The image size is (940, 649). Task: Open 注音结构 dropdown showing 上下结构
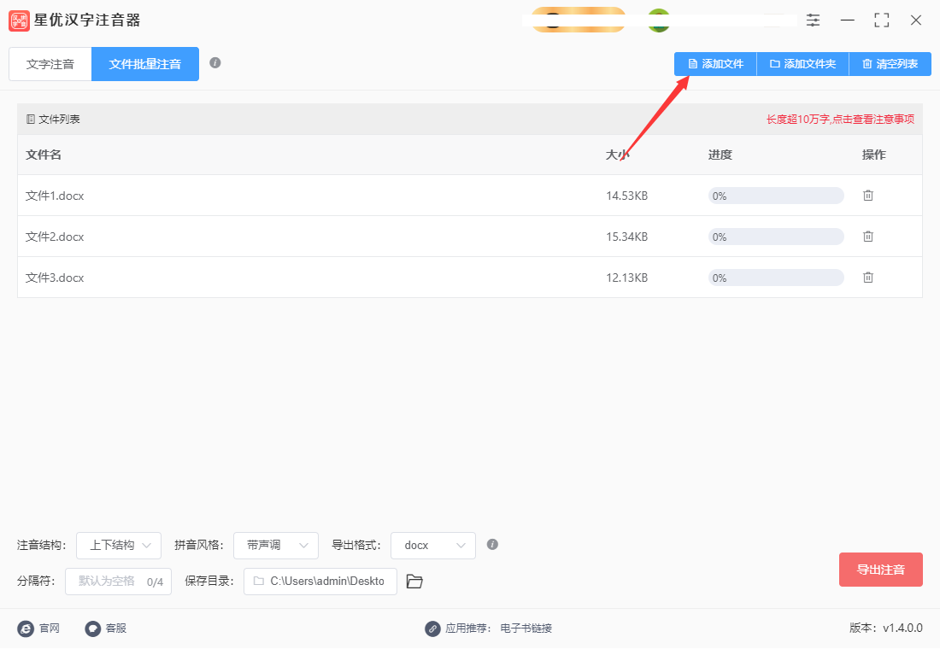(119, 546)
